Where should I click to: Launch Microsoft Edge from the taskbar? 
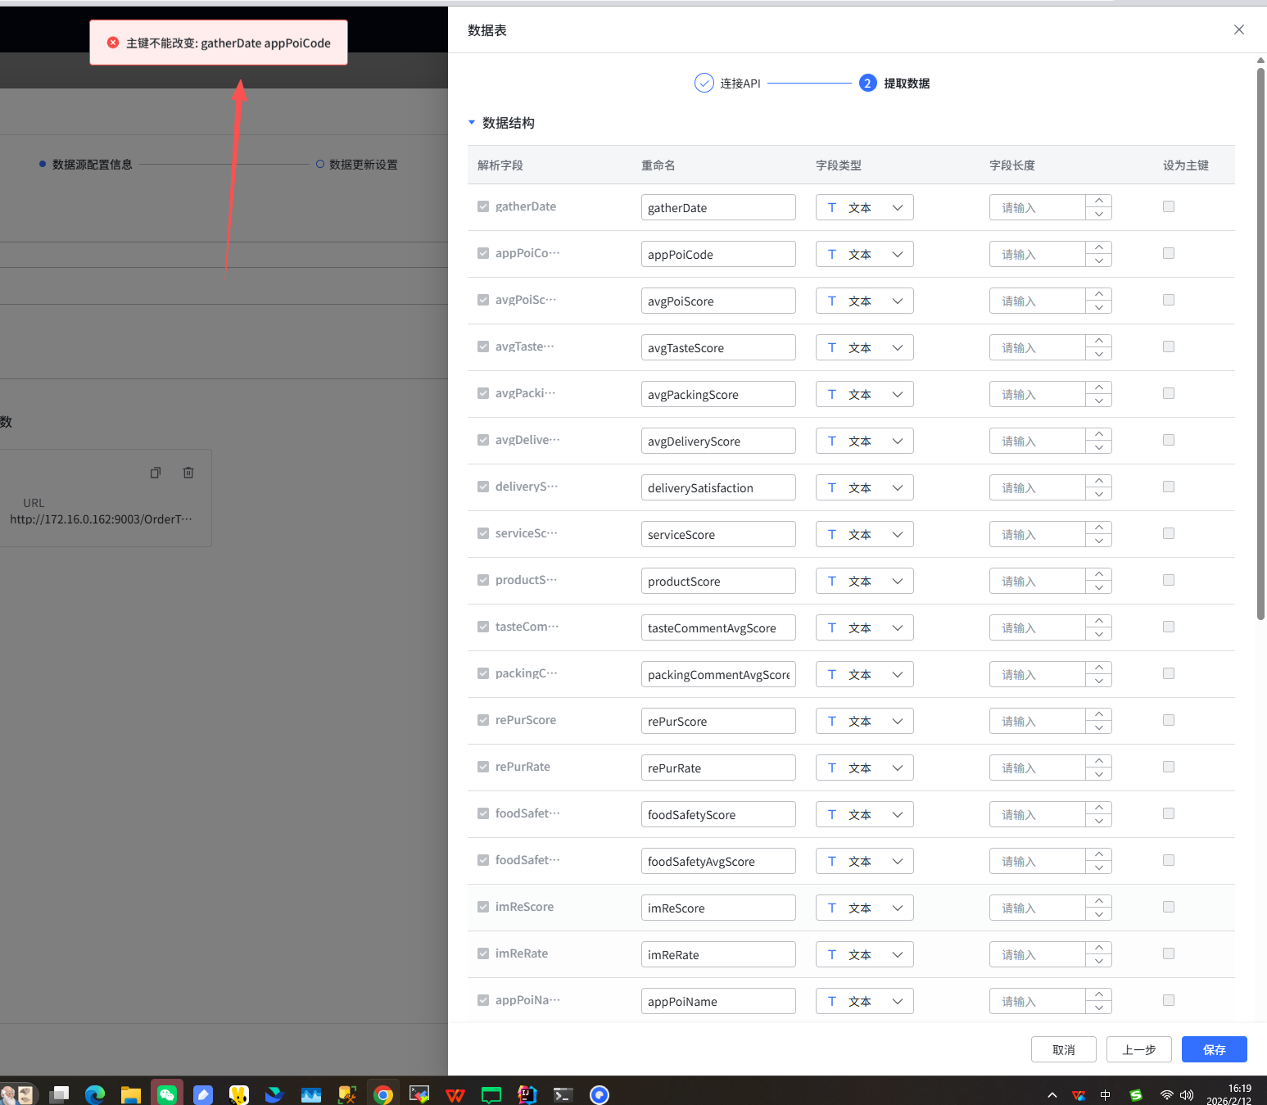(95, 1094)
